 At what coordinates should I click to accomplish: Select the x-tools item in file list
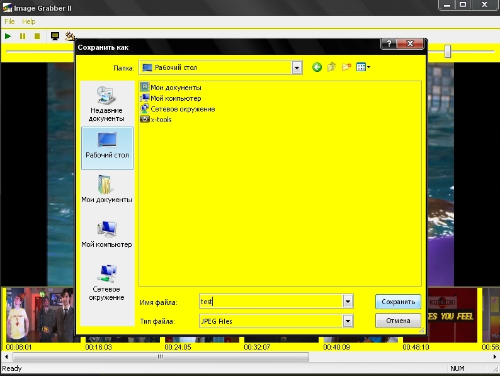tap(156, 120)
